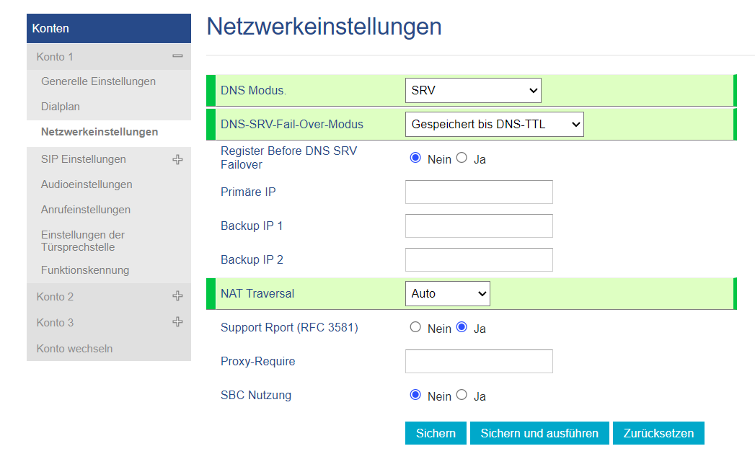The image size is (755, 459).
Task: Select Ja for Register Before DNS SRV Failover
Action: tap(462, 159)
